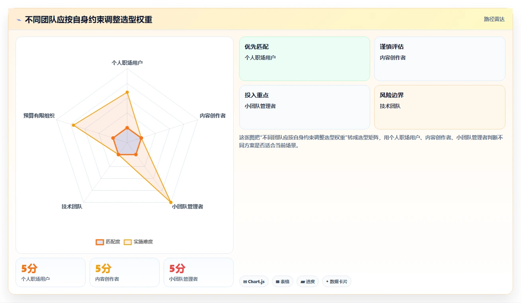The width and height of the screenshot is (521, 303).
Task: Toggle the 匹配度 legend swatch
Action: pos(100,242)
